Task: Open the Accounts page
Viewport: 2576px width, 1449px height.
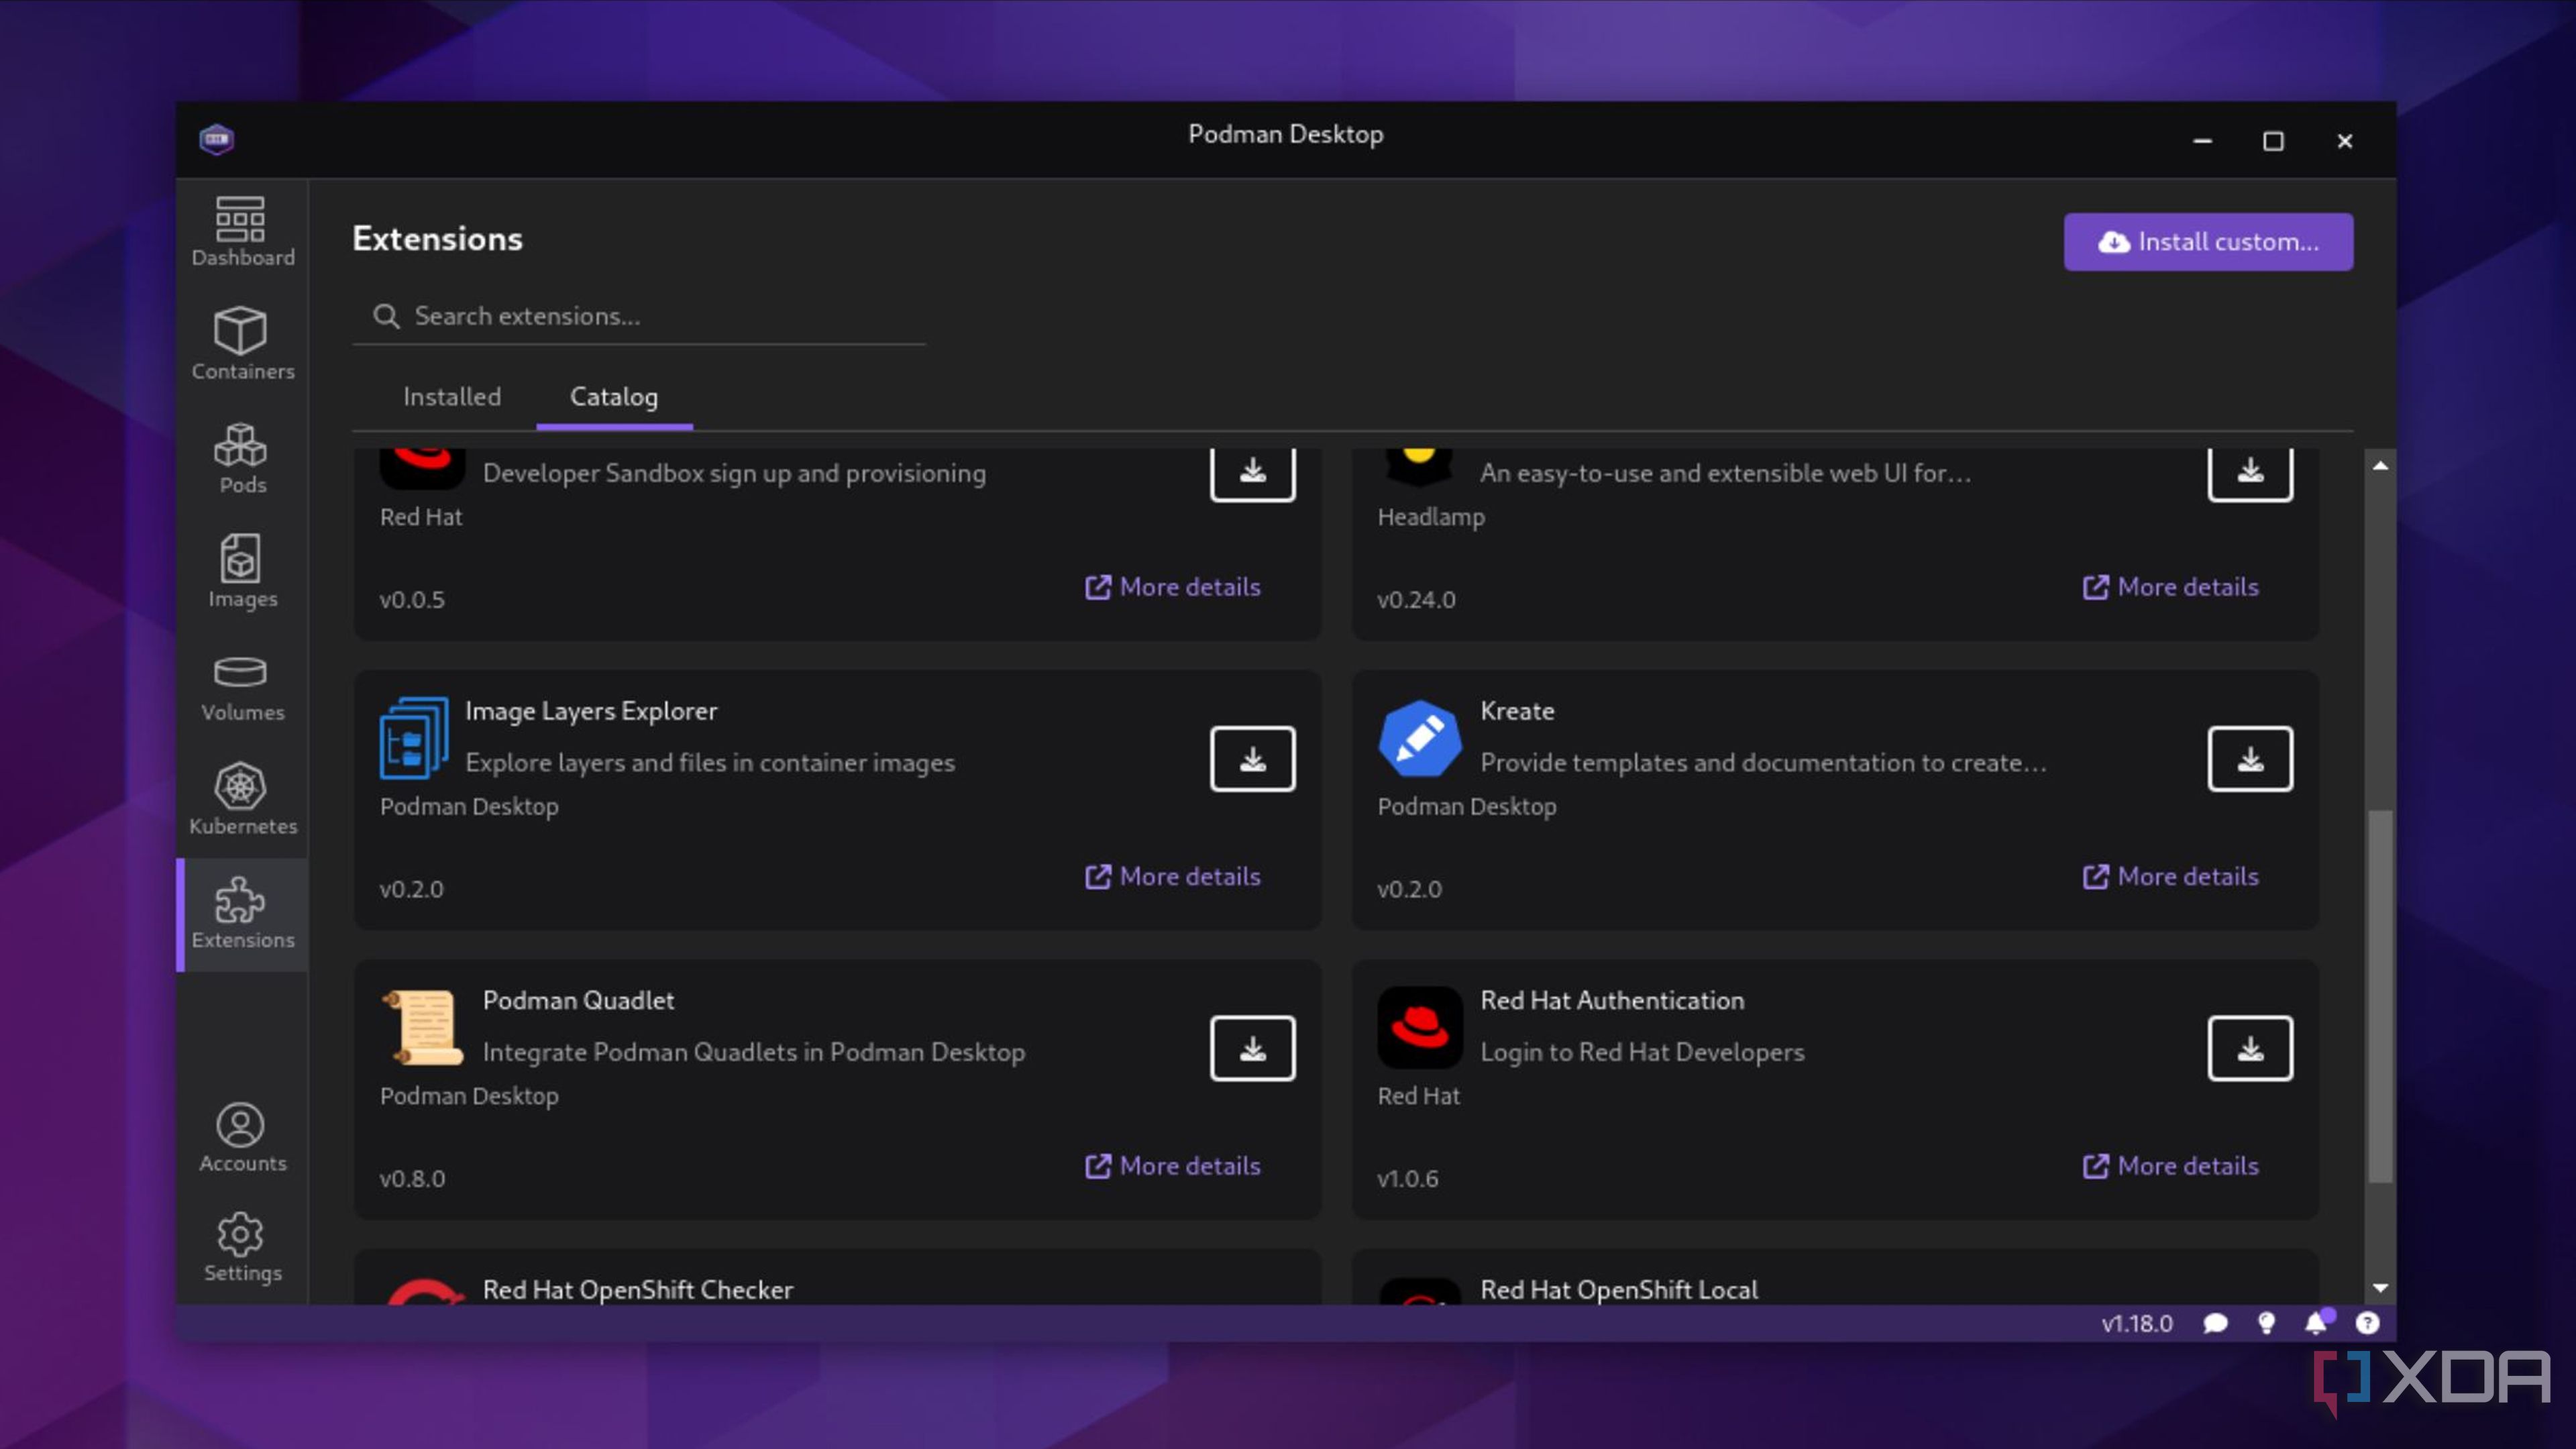Action: tap(242, 1138)
